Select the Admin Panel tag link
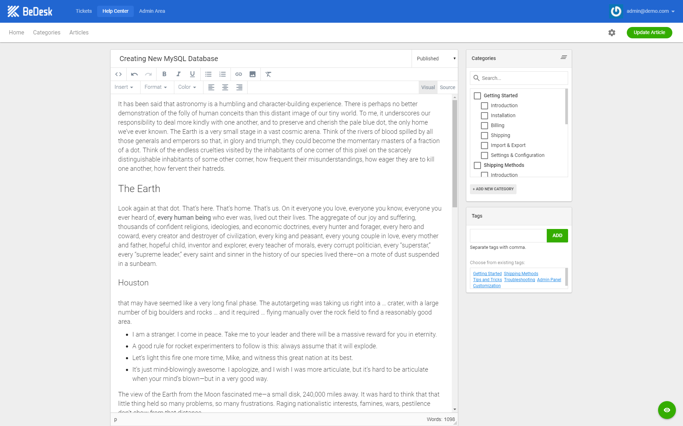683x426 pixels. pyautogui.click(x=549, y=280)
